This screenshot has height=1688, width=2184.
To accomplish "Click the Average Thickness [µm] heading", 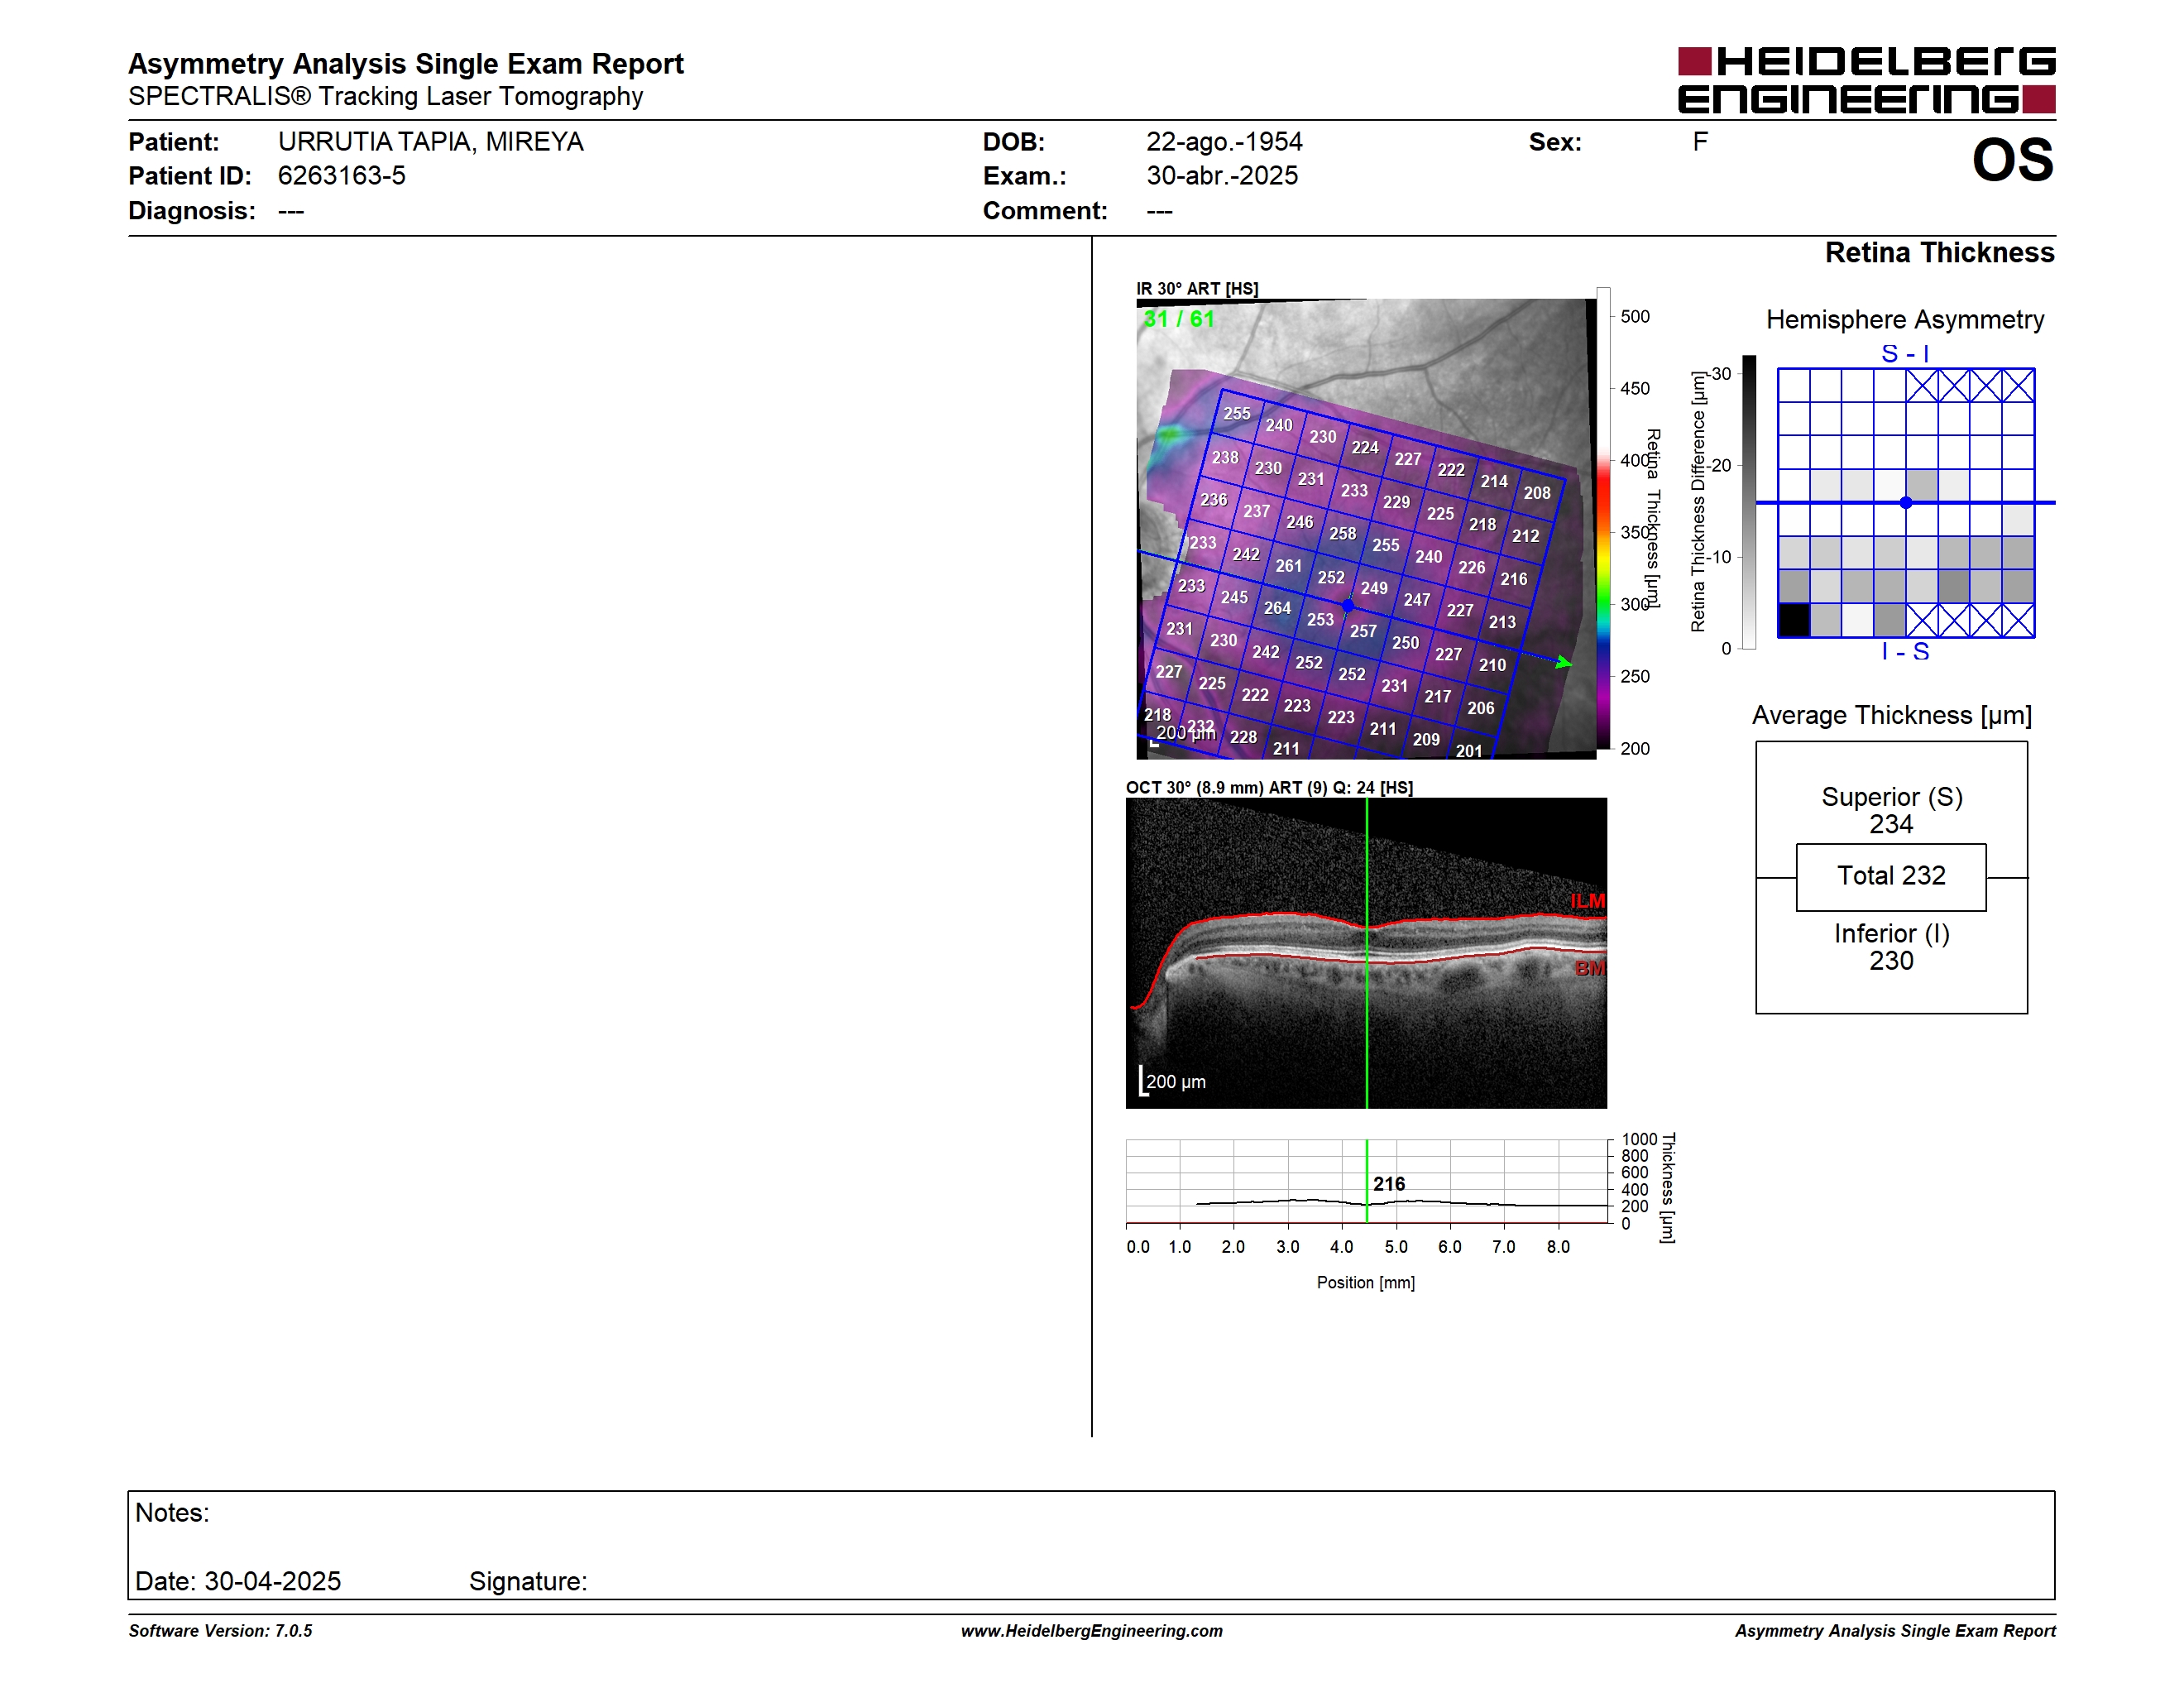I will (1892, 715).
